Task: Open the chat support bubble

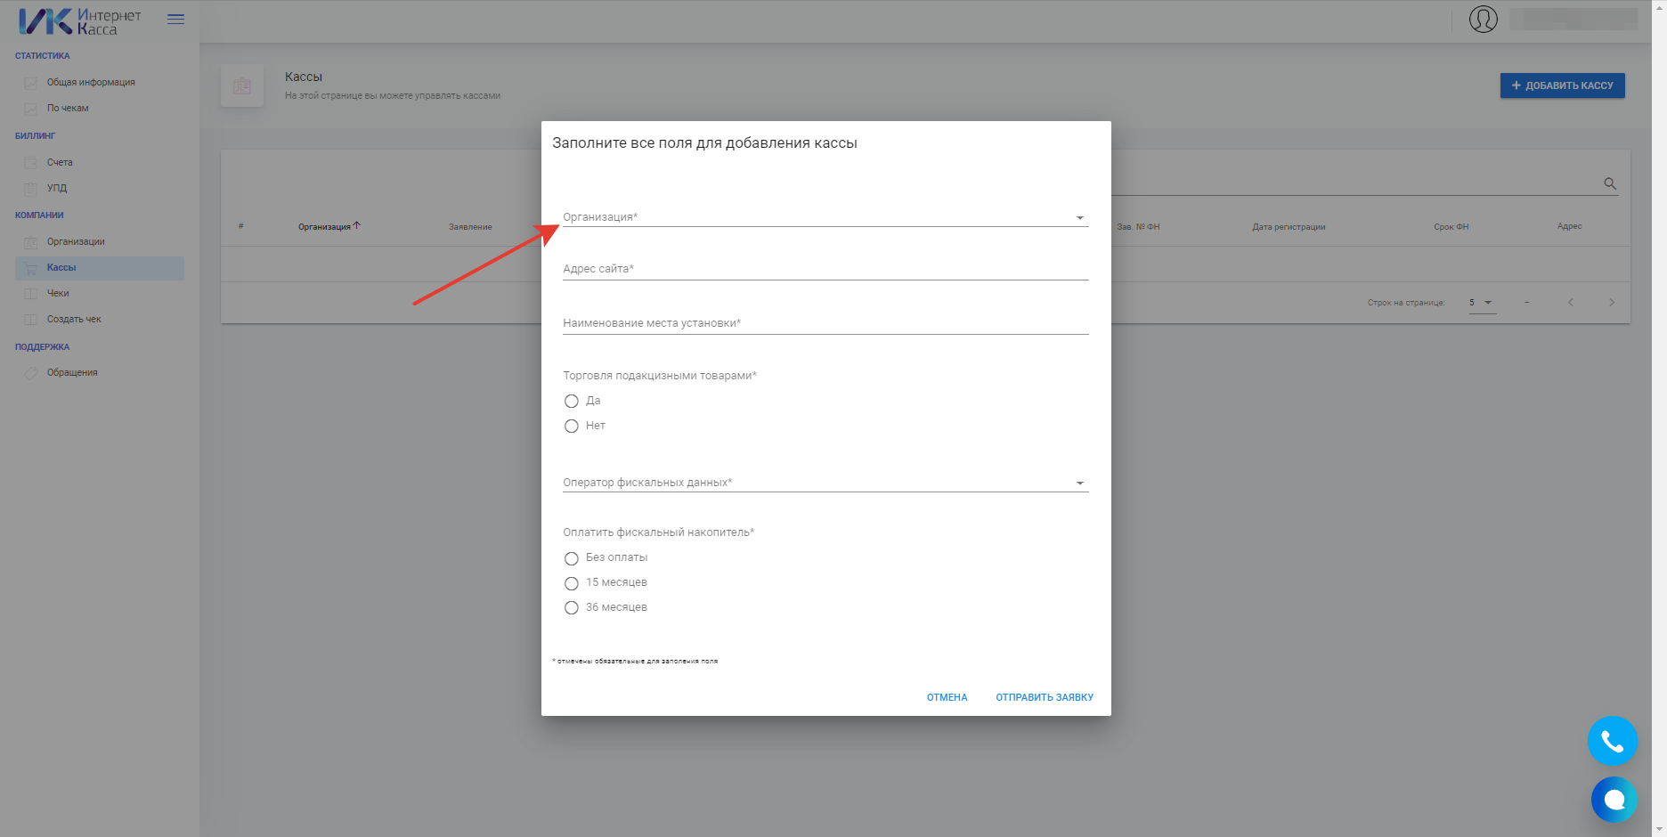Action: pyautogui.click(x=1614, y=800)
